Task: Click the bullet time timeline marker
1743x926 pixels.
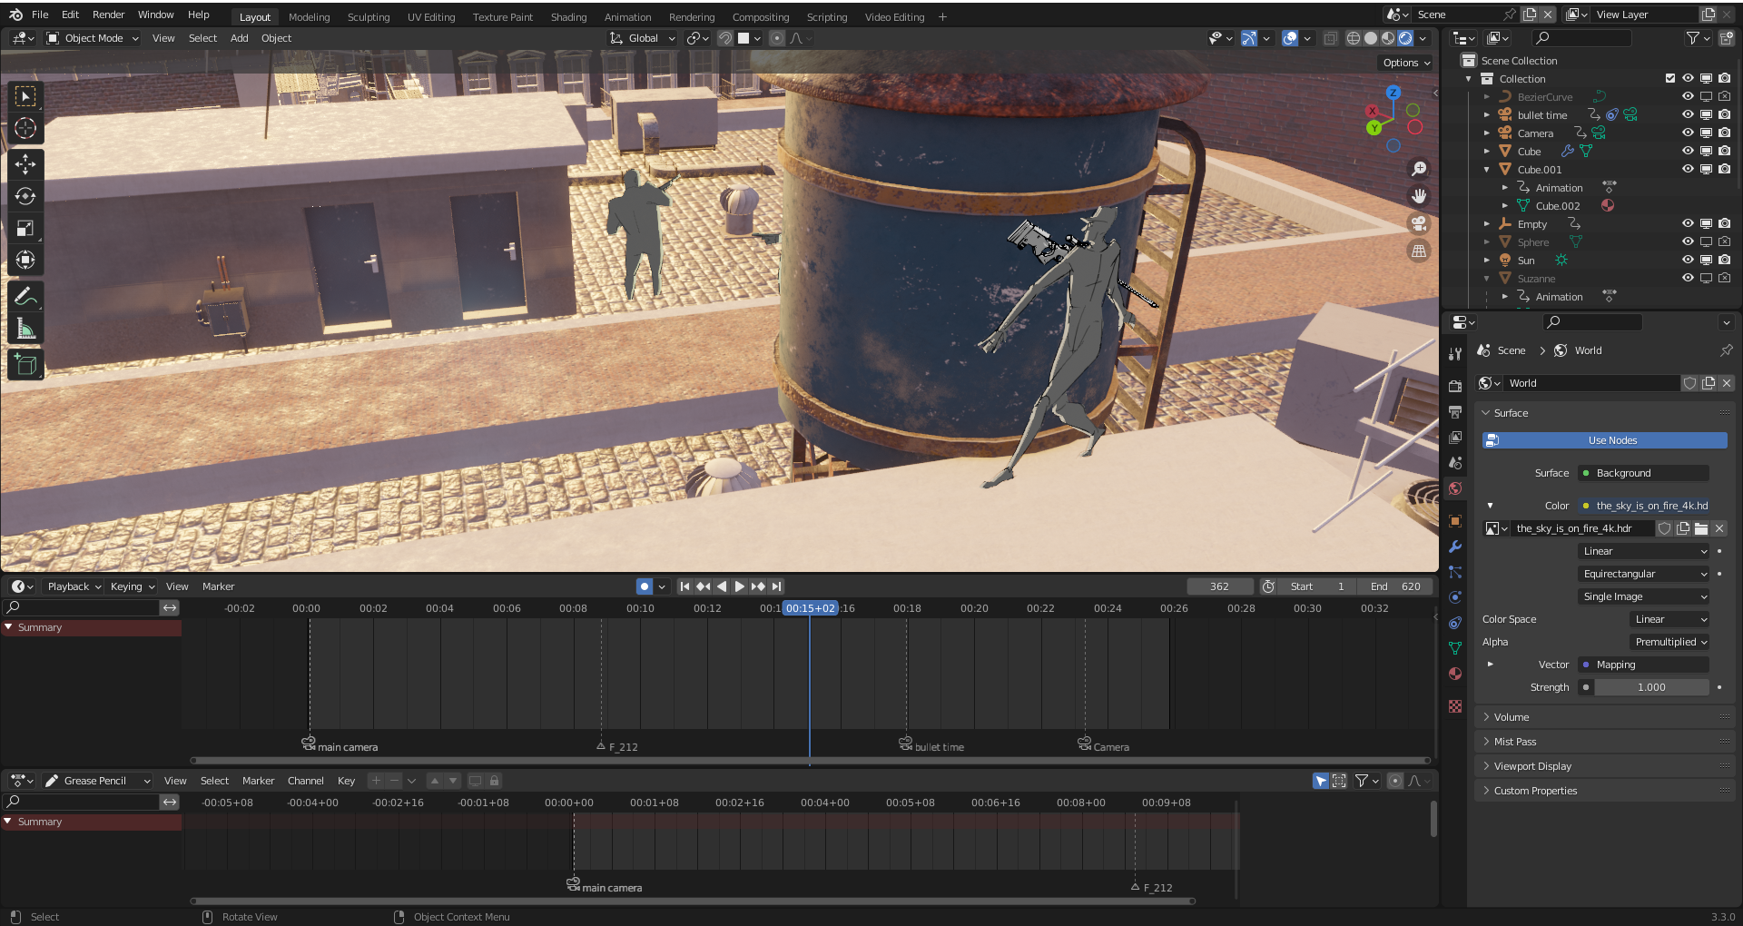Action: tap(906, 744)
